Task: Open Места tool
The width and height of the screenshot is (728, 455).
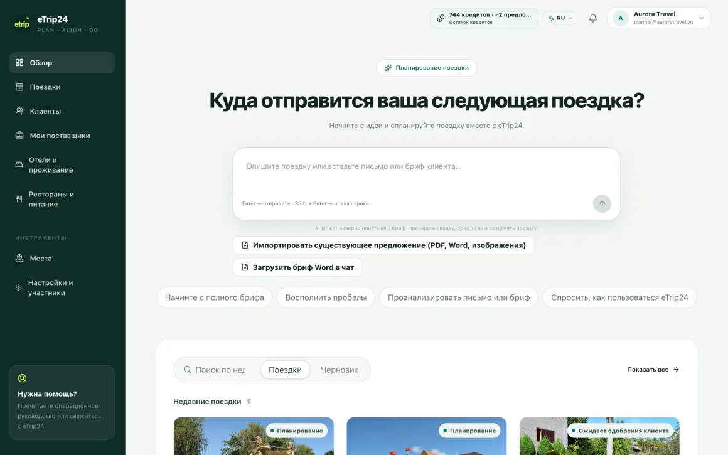Action: (x=62, y=258)
